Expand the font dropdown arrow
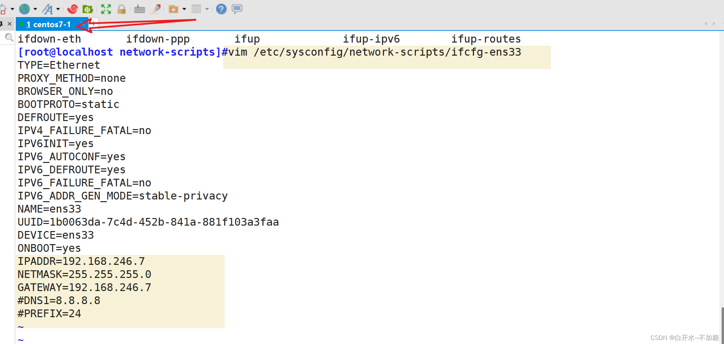Image resolution: width=724 pixels, height=344 pixels. [x=58, y=9]
